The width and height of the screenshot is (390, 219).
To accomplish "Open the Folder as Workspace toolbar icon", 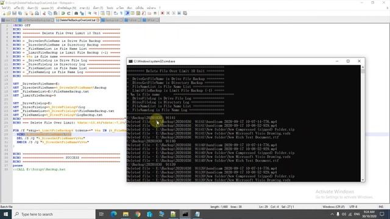I will (149, 13).
